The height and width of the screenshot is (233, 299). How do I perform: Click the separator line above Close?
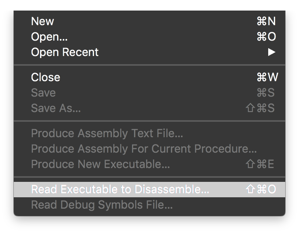(x=149, y=65)
